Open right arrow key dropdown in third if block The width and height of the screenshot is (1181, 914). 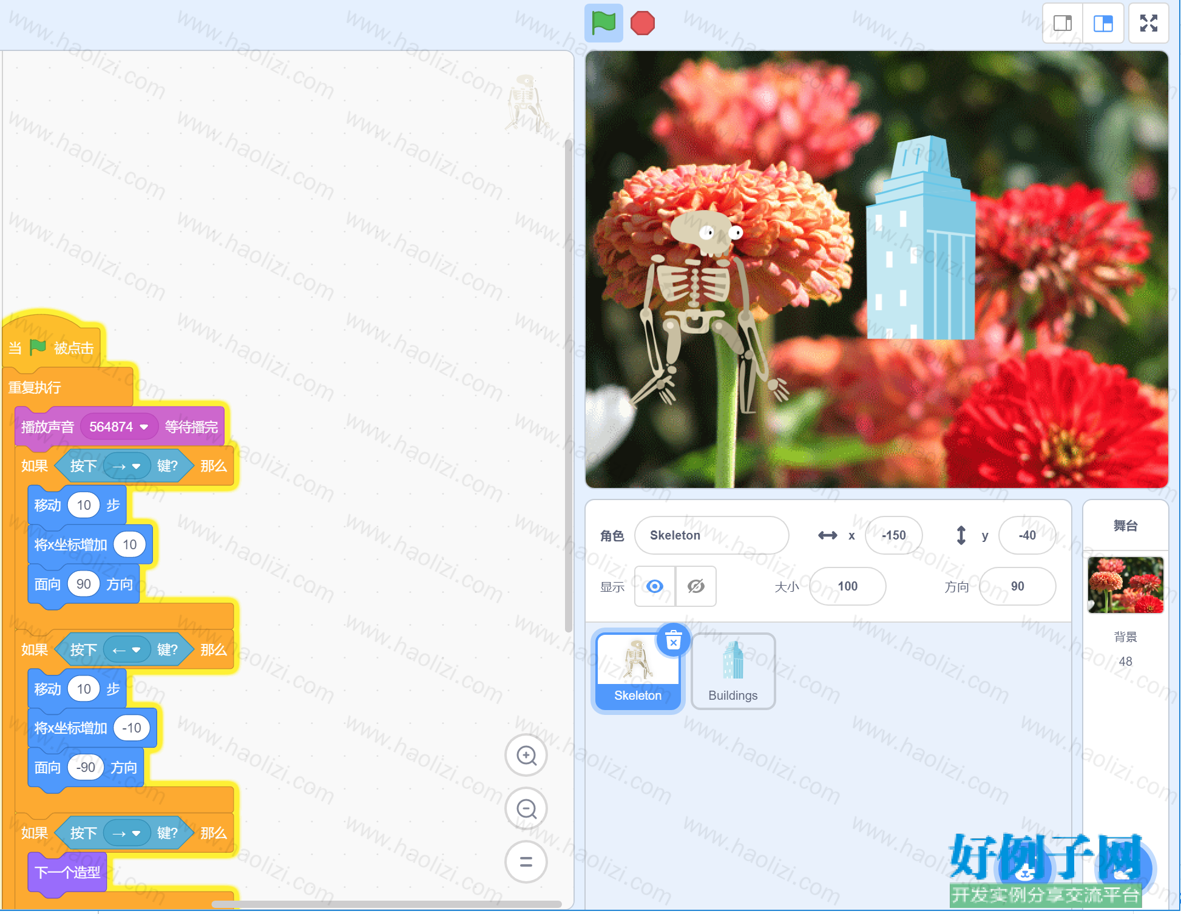[127, 833]
